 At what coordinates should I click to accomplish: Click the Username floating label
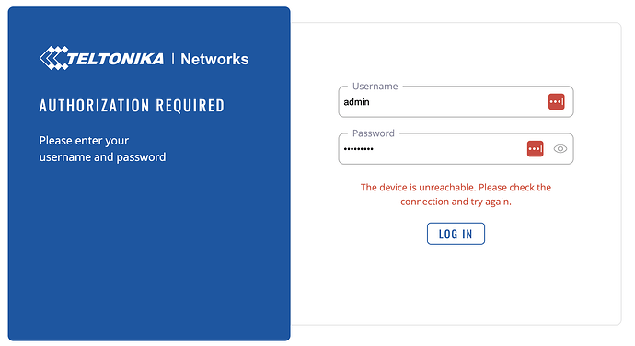[x=375, y=86]
